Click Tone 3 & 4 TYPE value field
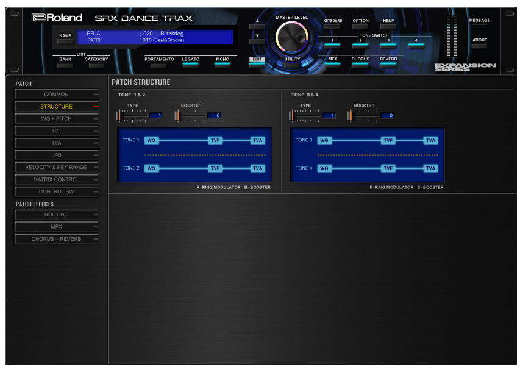523x372 pixels. (329, 116)
